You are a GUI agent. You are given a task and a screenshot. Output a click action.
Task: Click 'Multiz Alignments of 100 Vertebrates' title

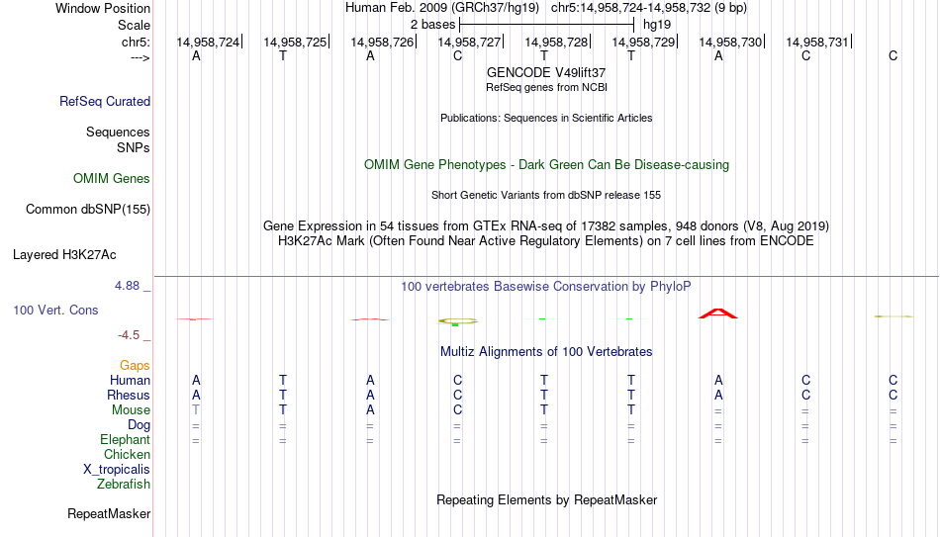click(546, 352)
